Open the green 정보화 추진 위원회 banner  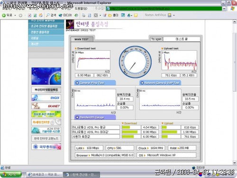pyautogui.click(x=46, y=114)
